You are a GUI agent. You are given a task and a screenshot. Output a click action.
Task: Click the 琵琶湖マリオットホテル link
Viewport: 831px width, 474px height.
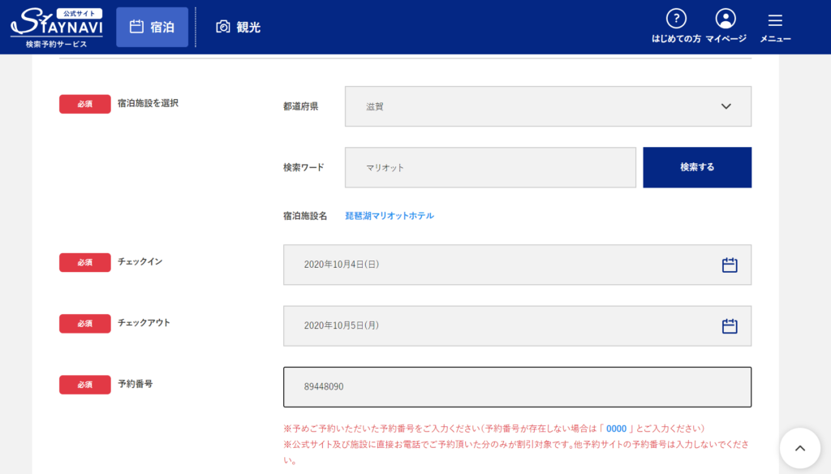tap(390, 216)
